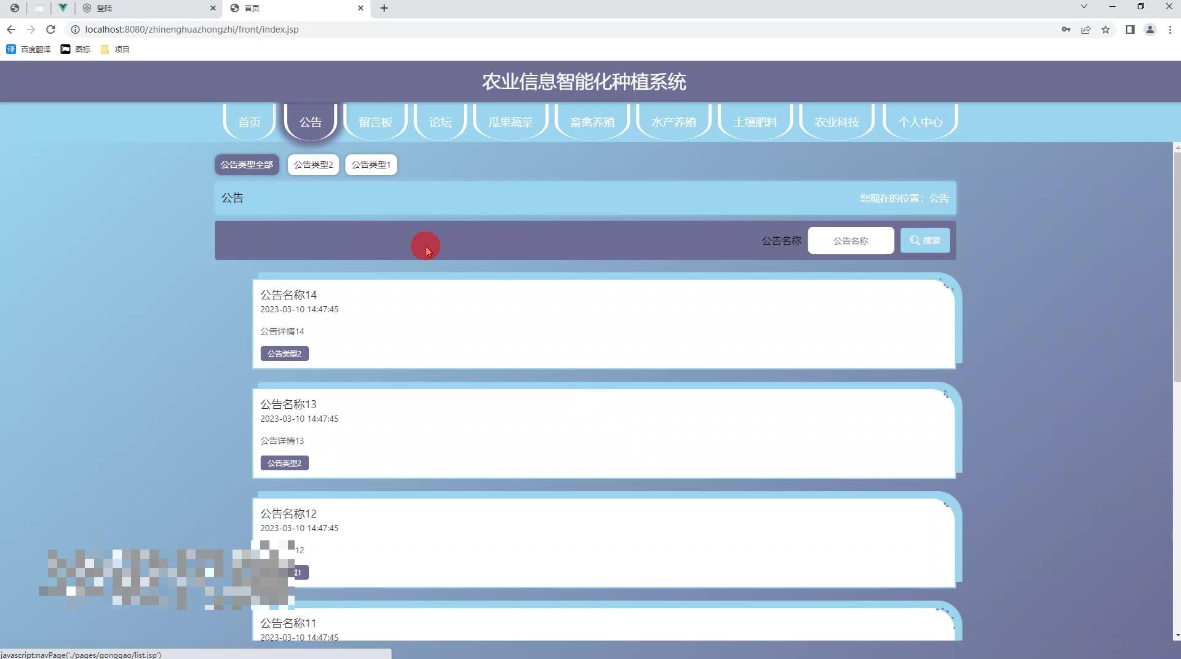Click the scrollbar down arrow
Image resolution: width=1181 pixels, height=659 pixels.
click(1177, 635)
